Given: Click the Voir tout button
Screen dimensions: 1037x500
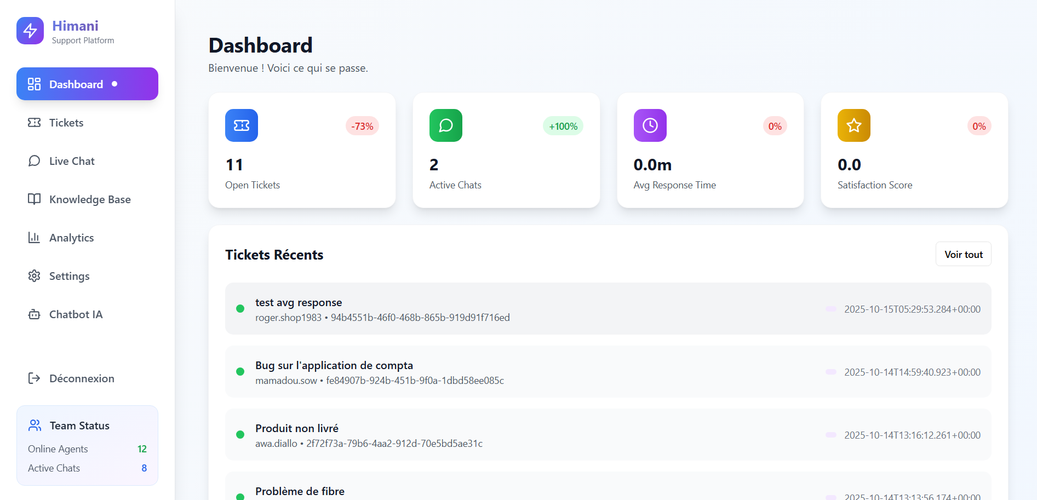Looking at the screenshot, I should coord(964,254).
